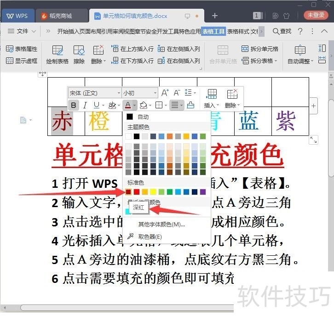Open the more options vertical dots menu
Image resolution: width=334 pixels, height=321 pixels.
tap(312, 31)
